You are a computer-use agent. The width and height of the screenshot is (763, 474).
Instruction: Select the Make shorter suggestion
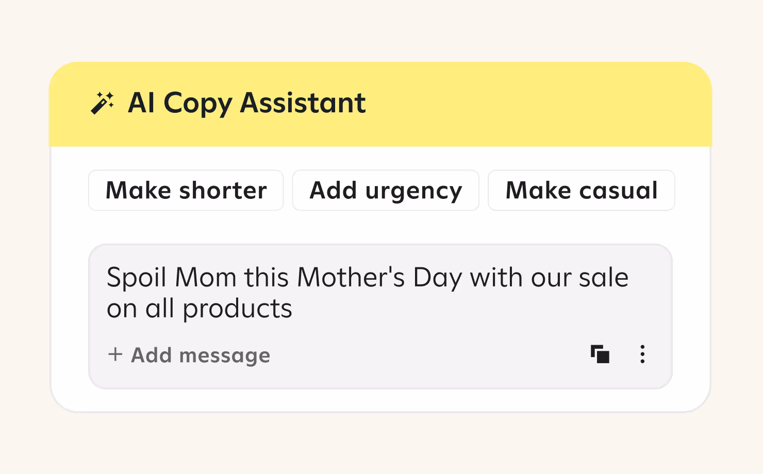pos(186,191)
